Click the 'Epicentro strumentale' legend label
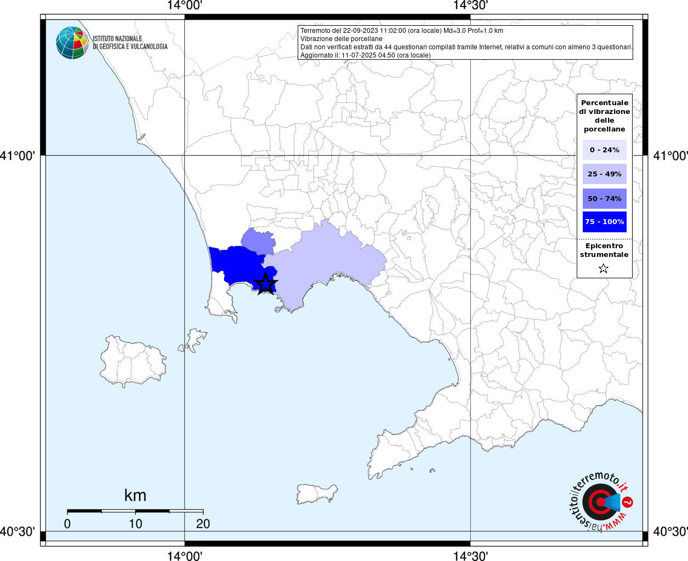This screenshot has width=688, height=561. [604, 250]
